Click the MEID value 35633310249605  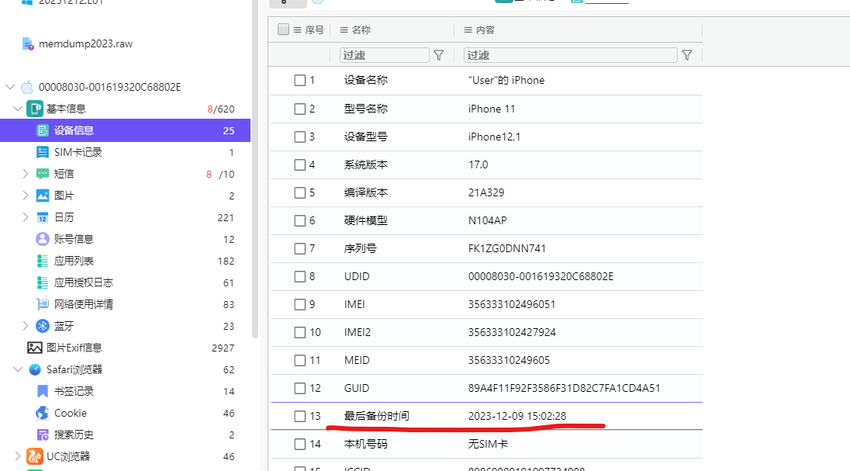(509, 360)
